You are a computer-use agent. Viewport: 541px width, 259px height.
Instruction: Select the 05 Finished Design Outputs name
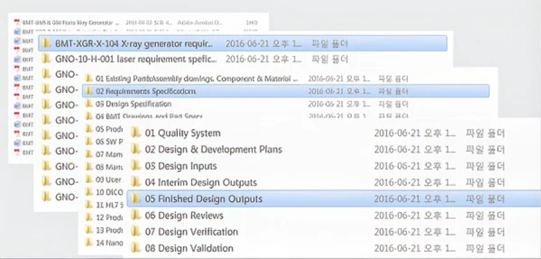coord(204,199)
